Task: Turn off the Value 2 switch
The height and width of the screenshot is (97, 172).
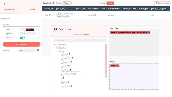Action: (22, 38)
